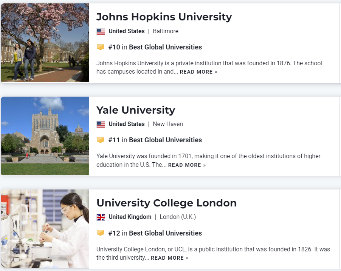Open the Johns Hopkins University title link
Screen dimensions: 341x271
pyautogui.click(x=164, y=17)
